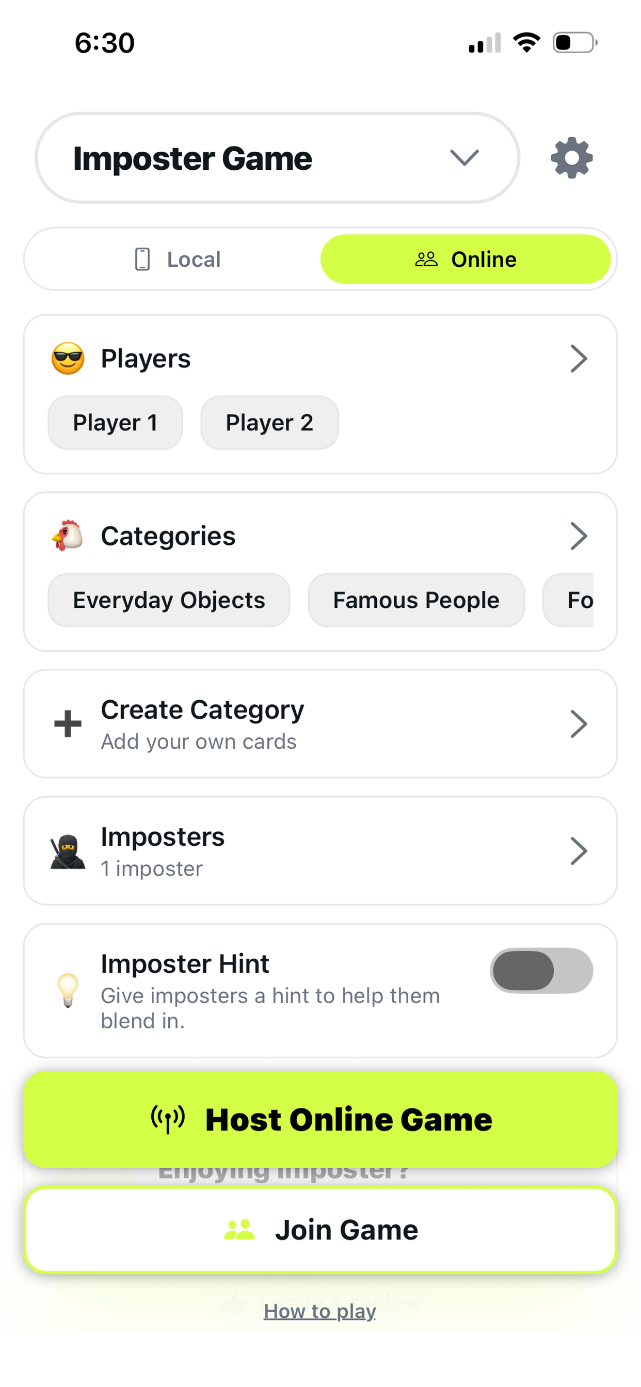Screen dimensions: 641x1387
Task: Open Imposters count settings chevron
Action: coord(579,851)
